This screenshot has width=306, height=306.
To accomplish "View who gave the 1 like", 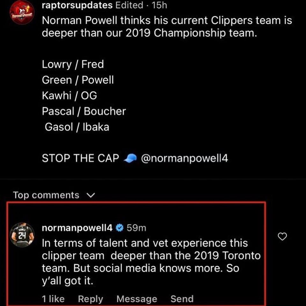I will click(53, 299).
